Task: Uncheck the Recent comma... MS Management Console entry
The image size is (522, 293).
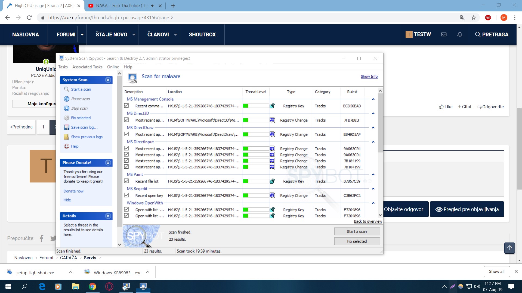Action: pyautogui.click(x=126, y=106)
